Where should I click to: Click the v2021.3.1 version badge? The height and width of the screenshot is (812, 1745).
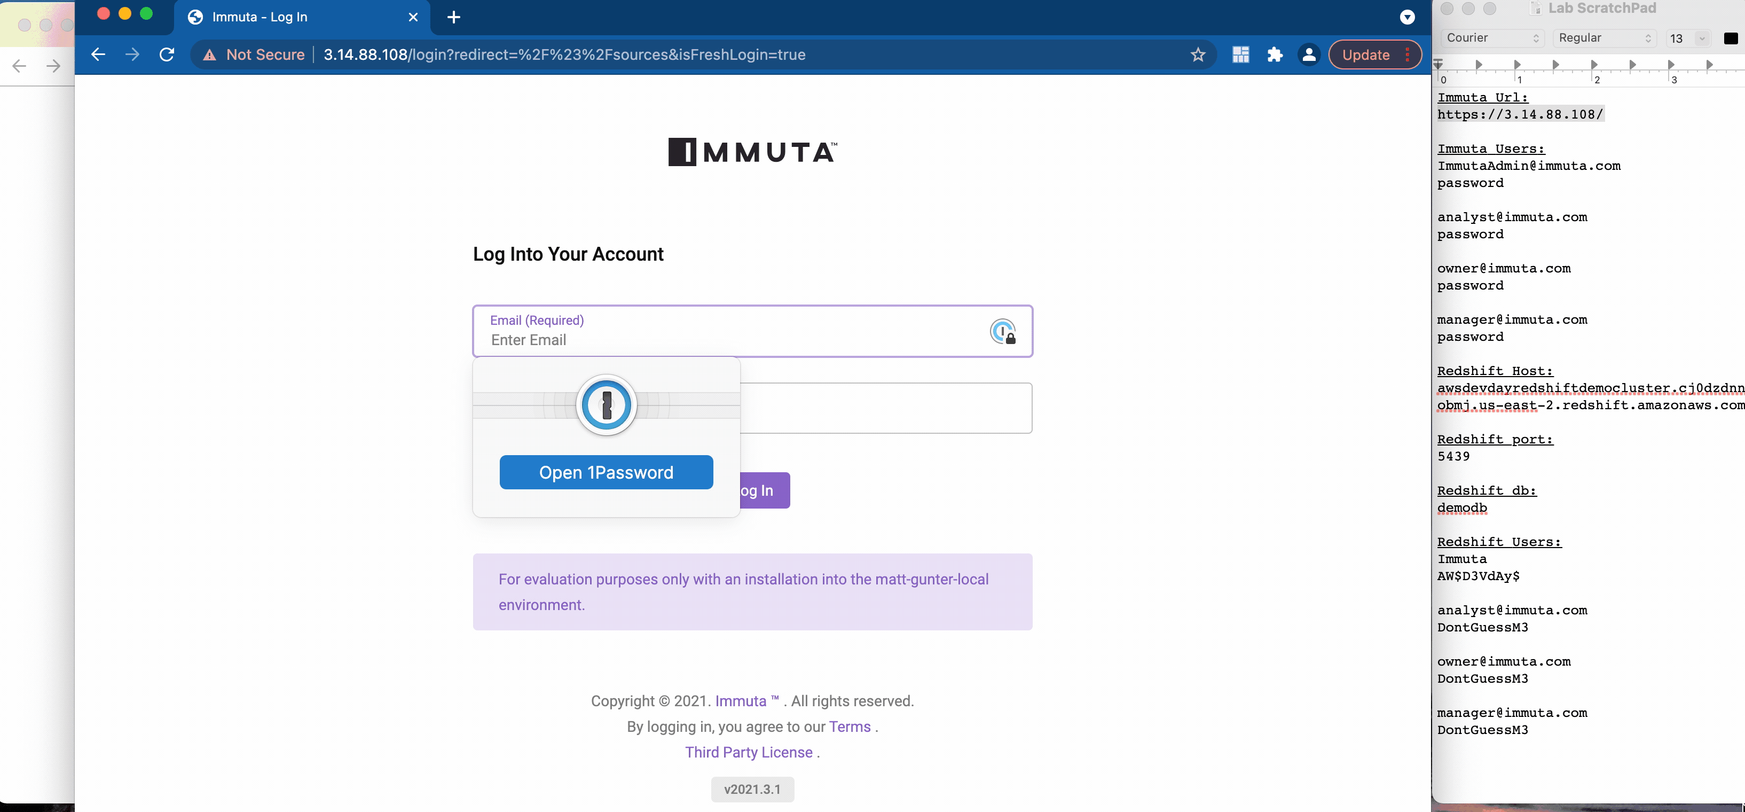pos(752,790)
